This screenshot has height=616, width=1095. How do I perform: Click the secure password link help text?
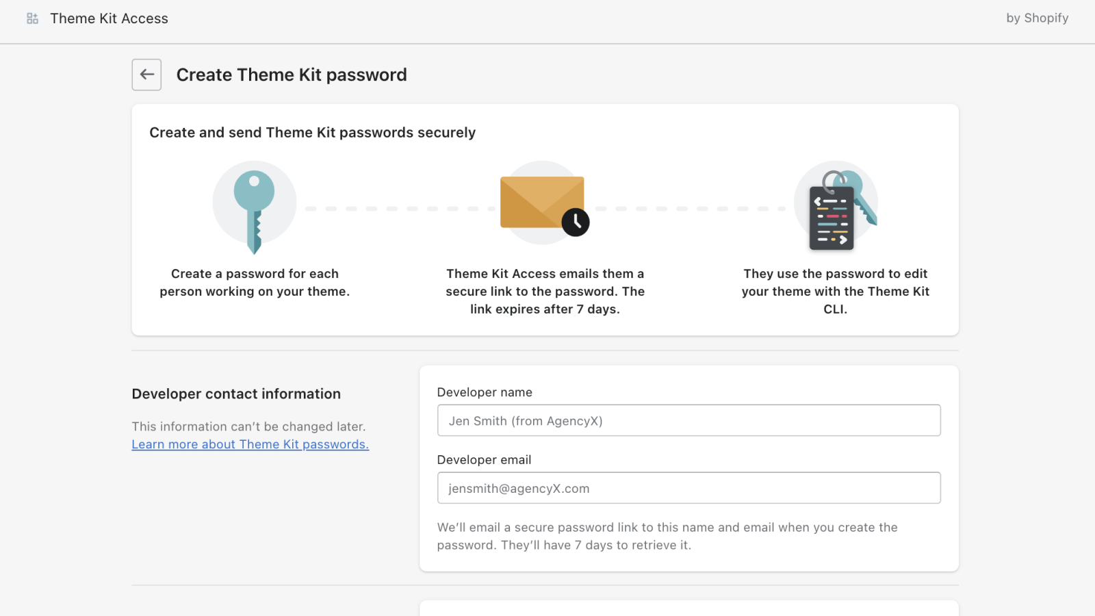667,536
